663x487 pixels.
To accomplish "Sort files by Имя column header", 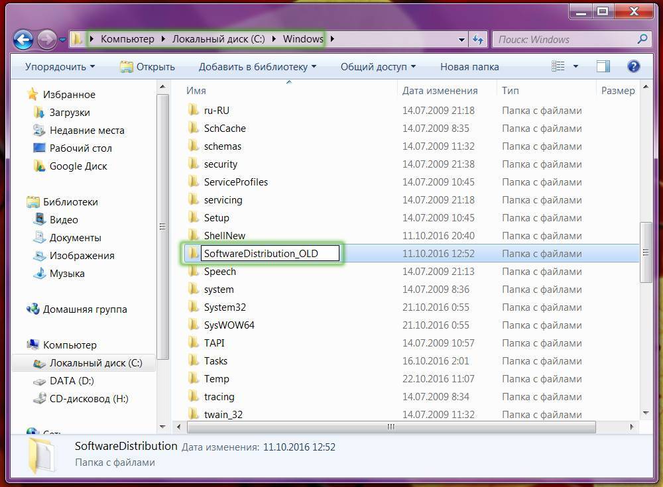I will tap(196, 91).
